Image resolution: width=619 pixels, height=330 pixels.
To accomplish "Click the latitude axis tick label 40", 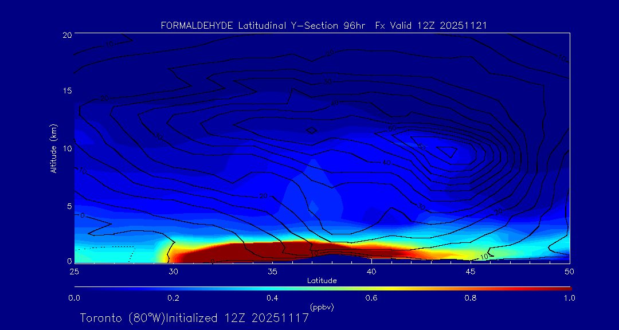I will (371, 272).
